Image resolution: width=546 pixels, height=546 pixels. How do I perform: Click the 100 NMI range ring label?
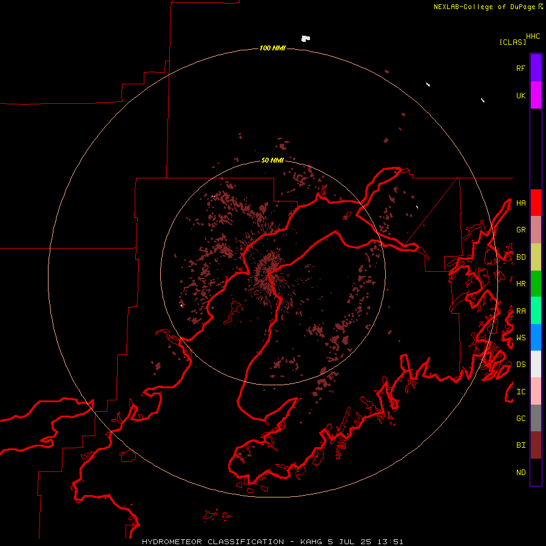pos(272,48)
